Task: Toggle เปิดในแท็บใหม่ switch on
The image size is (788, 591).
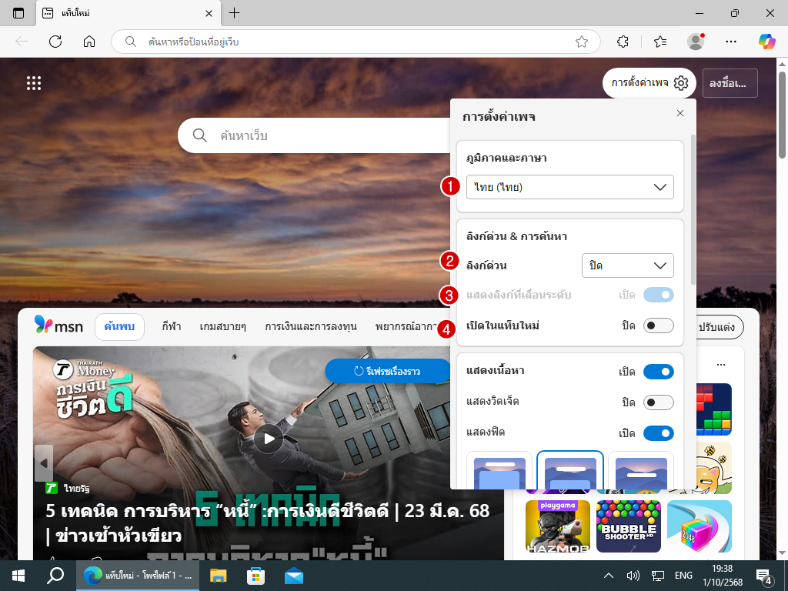Action: point(658,326)
